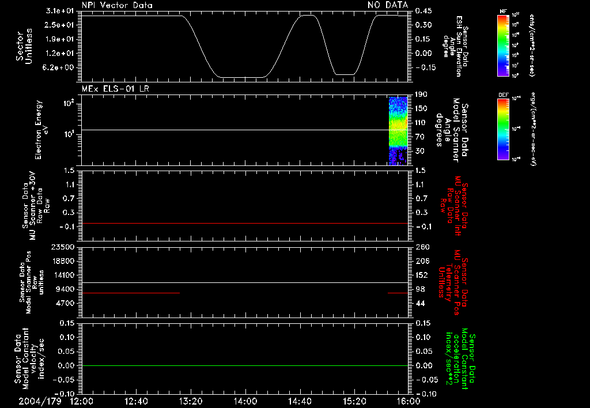
Task: Click the 'MU Scanner +30V Raw Data' label
Action: pyautogui.click(x=36, y=206)
